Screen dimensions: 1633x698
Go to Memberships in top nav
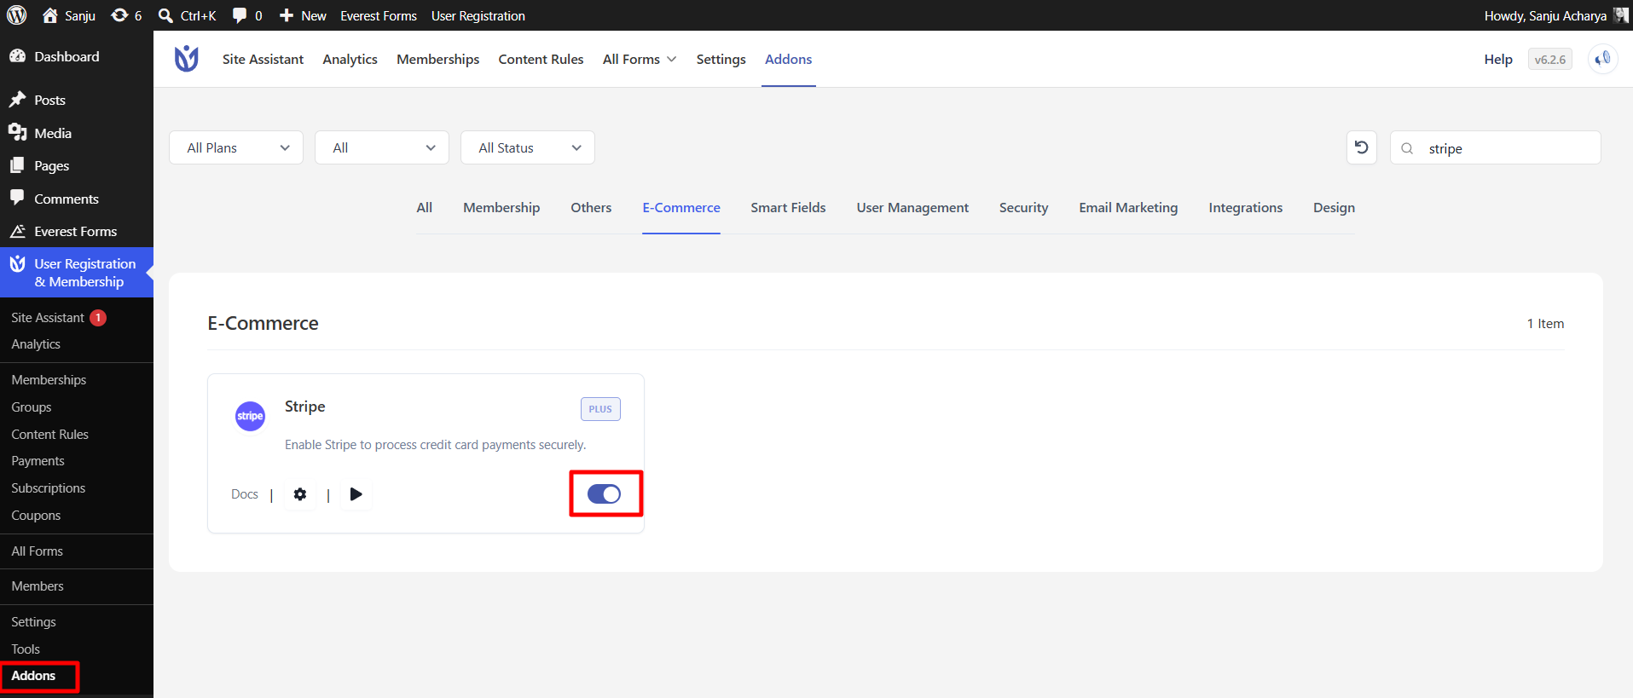437,59
